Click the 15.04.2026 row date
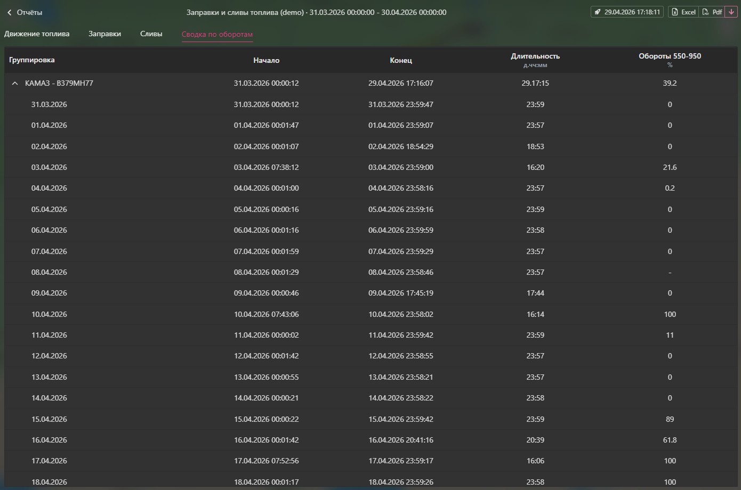 49,419
